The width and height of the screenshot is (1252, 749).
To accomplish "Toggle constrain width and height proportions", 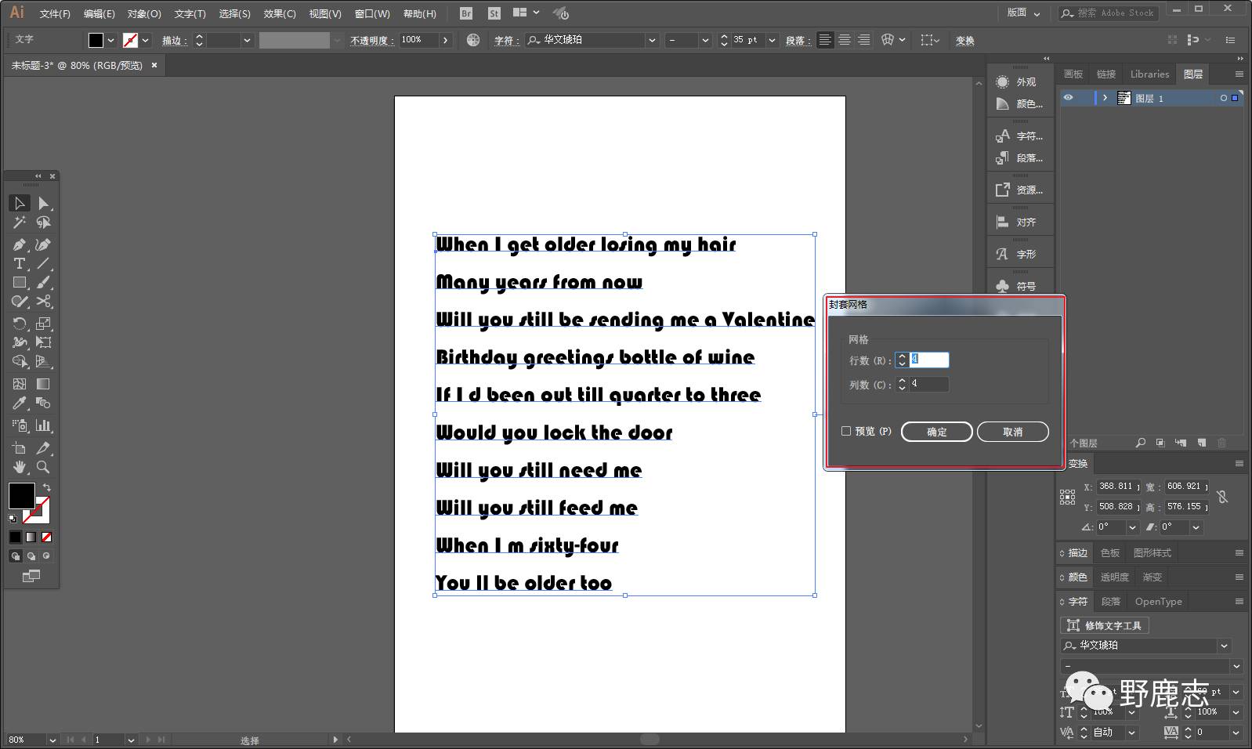I will (x=1222, y=497).
